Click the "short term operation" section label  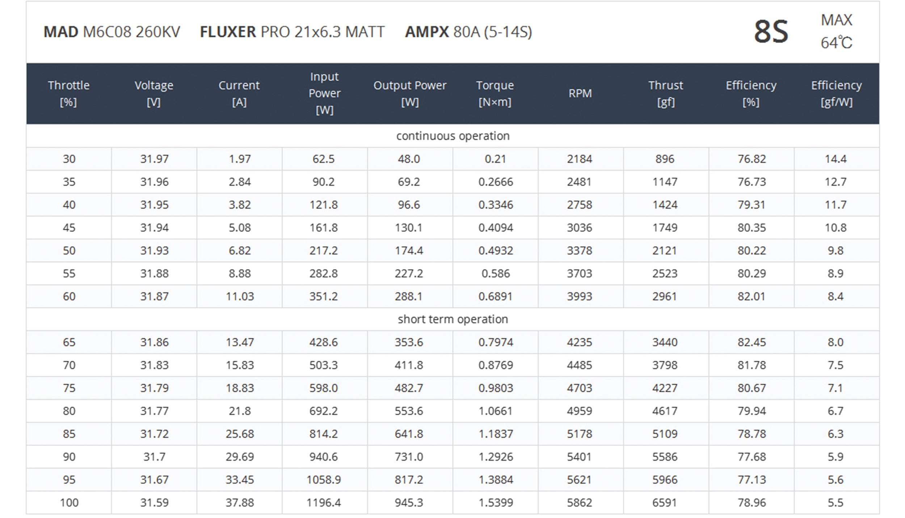[x=452, y=319]
